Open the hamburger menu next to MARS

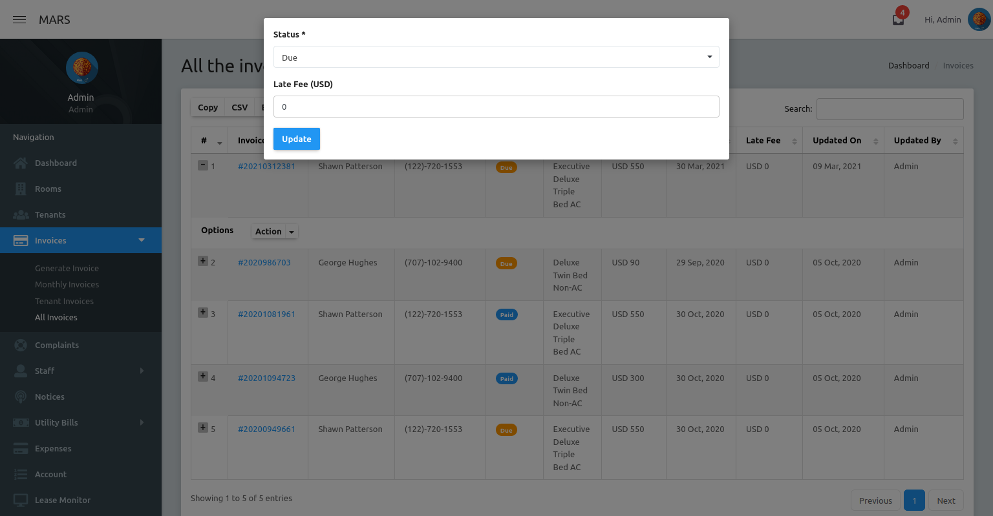click(19, 19)
